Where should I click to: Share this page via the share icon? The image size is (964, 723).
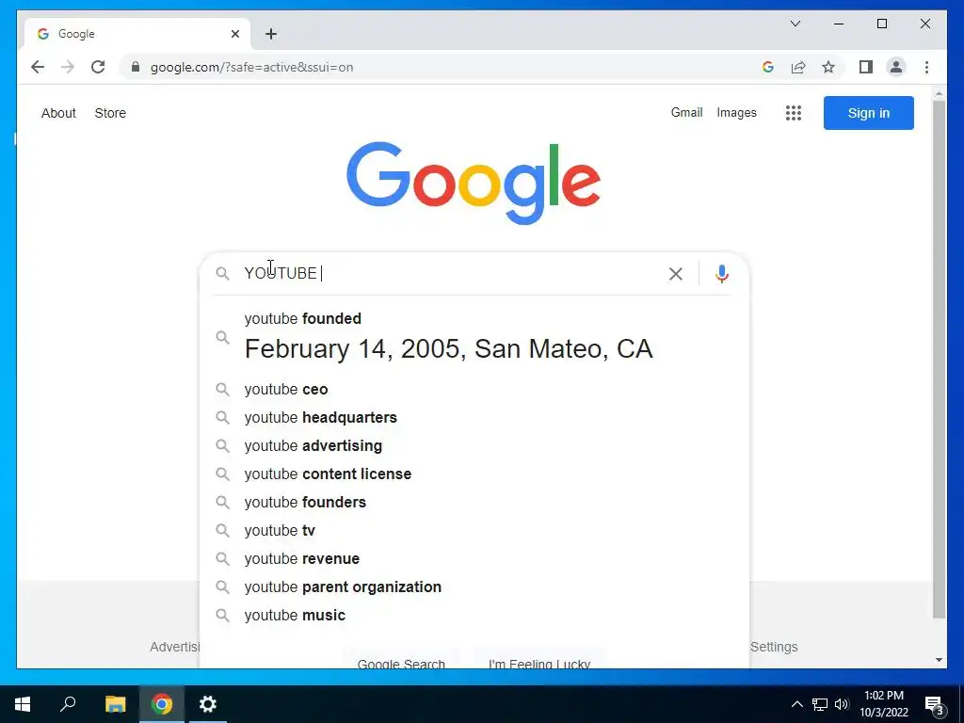click(x=798, y=67)
